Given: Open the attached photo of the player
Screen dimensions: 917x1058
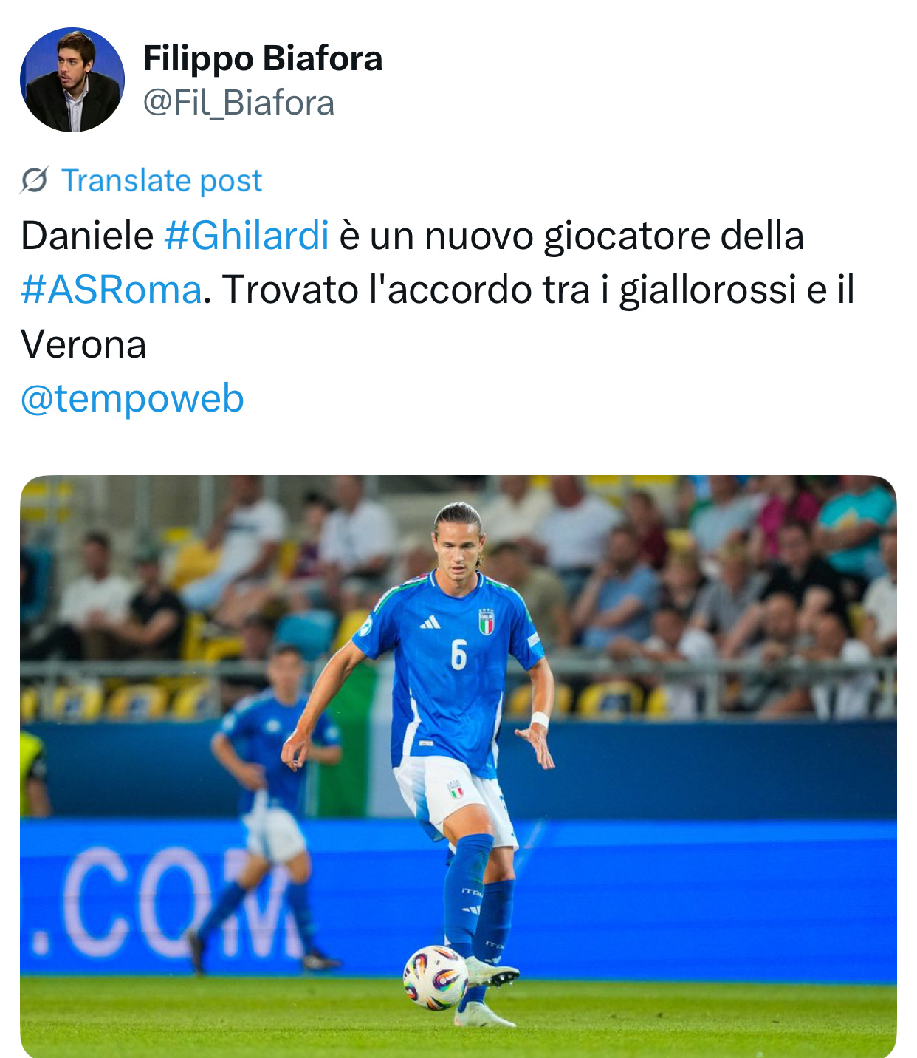Looking at the screenshot, I should point(458,766).
